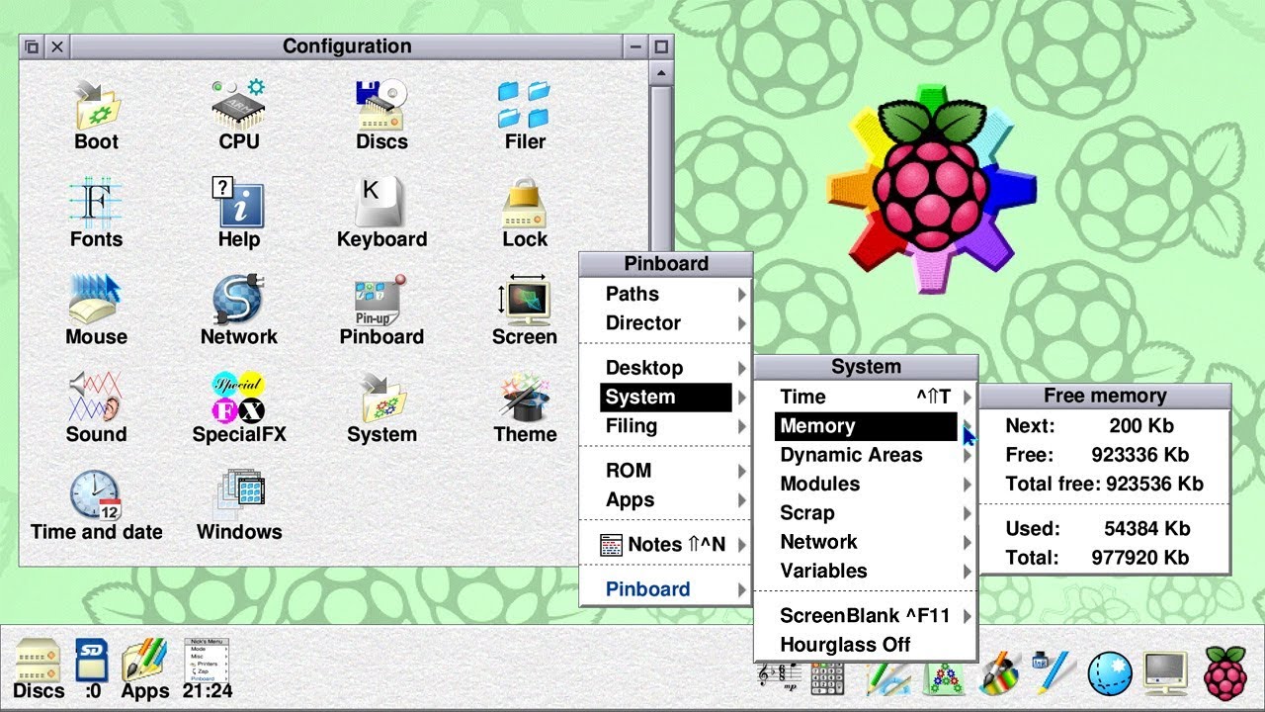Open the SpecialFX configuration icon
The height and width of the screenshot is (712, 1265).
[239, 407]
